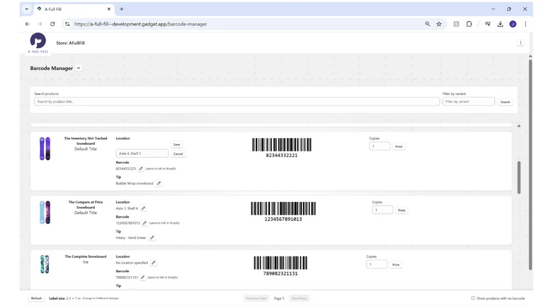Open the browser profile avatar

pyautogui.click(x=513, y=24)
